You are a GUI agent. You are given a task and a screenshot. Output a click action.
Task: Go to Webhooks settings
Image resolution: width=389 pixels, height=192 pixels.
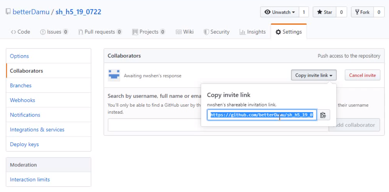[23, 100]
